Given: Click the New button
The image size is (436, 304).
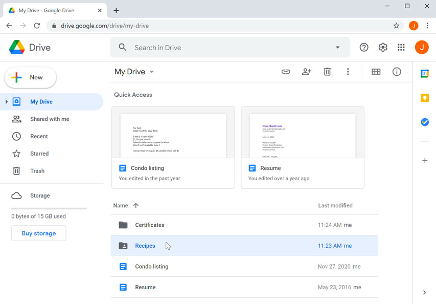Looking at the screenshot, I should point(30,77).
